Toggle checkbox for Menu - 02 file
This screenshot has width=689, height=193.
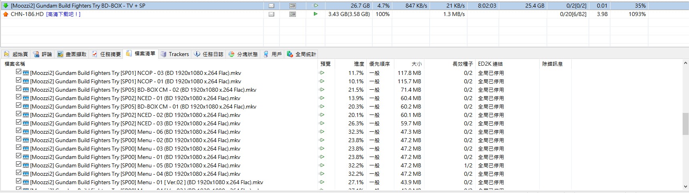pos(18,139)
